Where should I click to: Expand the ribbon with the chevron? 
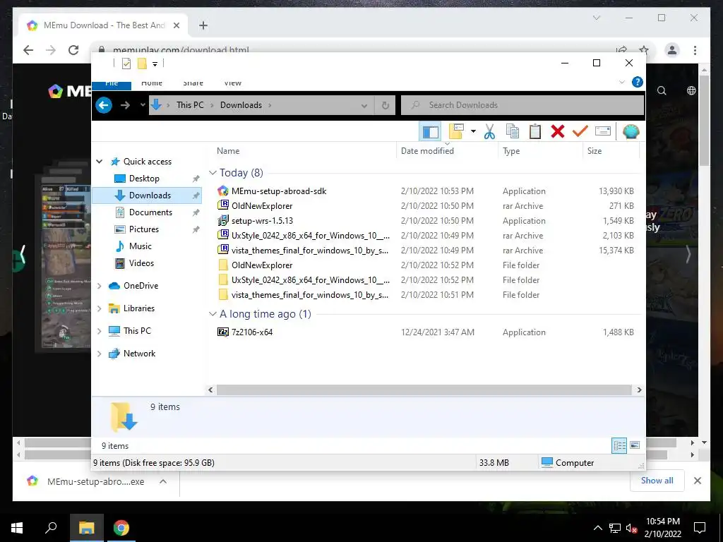point(621,82)
